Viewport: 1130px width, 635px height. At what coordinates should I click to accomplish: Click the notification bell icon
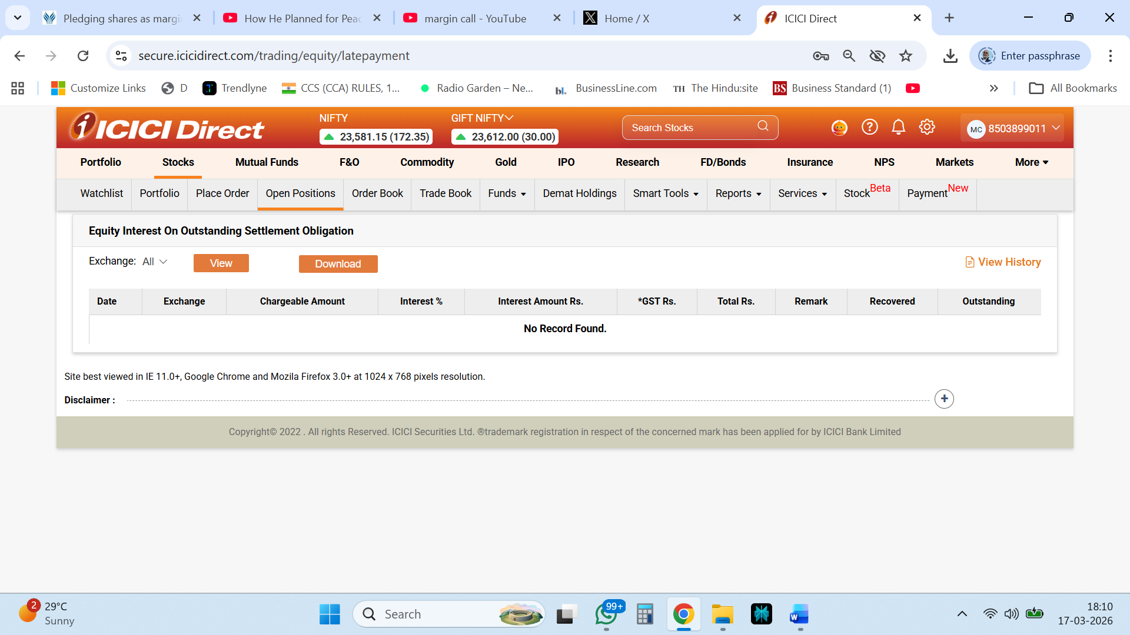(898, 127)
